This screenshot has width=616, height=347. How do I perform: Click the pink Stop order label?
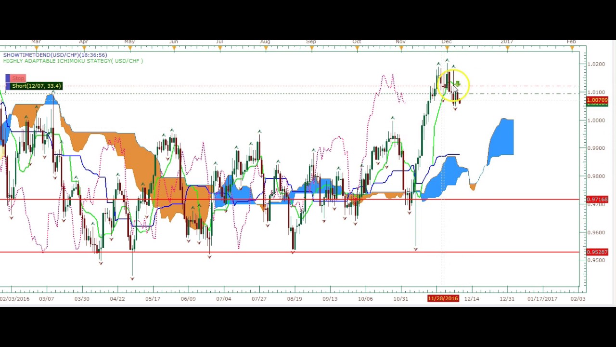click(x=18, y=78)
